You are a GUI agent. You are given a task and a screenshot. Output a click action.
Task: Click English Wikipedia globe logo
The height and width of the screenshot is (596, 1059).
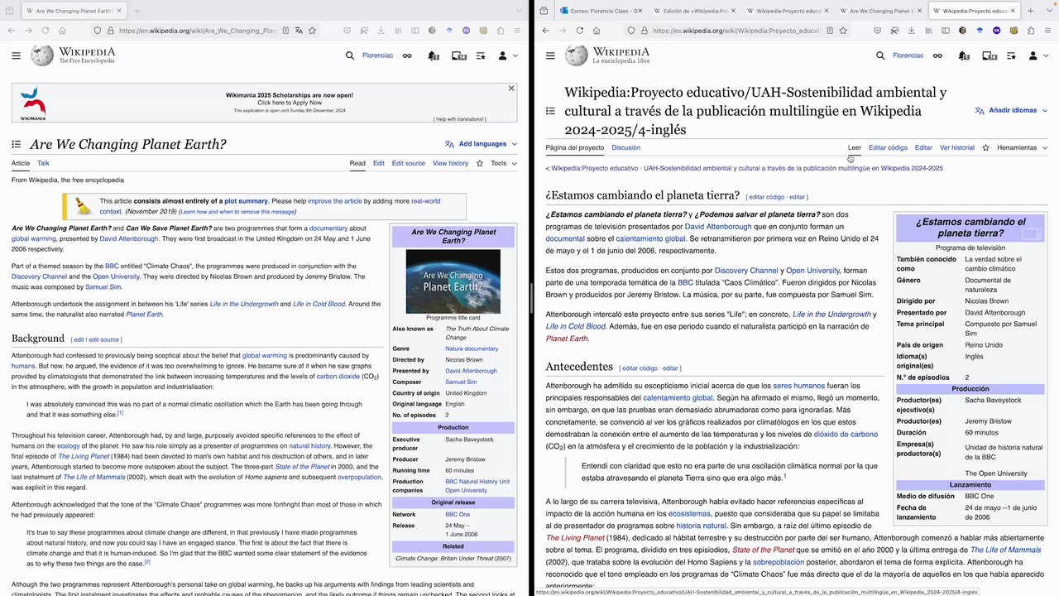pos(42,55)
